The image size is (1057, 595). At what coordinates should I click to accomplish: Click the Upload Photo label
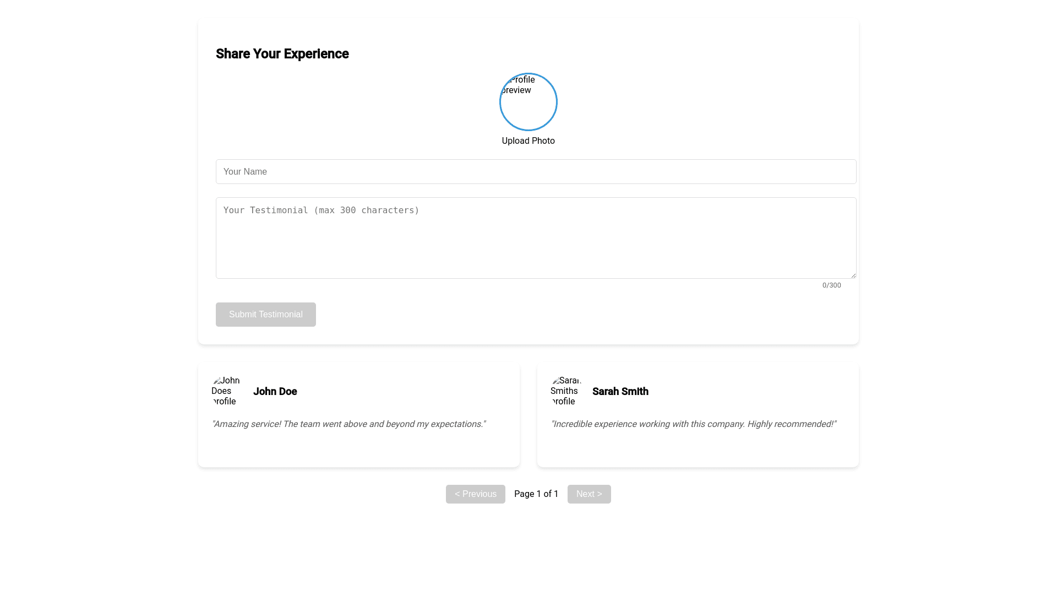(528, 141)
